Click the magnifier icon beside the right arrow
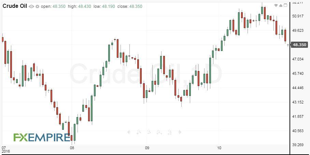 pyautogui.click(x=169, y=132)
